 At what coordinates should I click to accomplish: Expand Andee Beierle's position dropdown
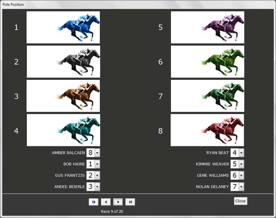coord(97,187)
